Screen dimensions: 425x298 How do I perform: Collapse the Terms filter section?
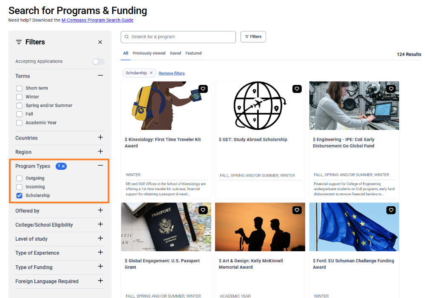[100, 76]
